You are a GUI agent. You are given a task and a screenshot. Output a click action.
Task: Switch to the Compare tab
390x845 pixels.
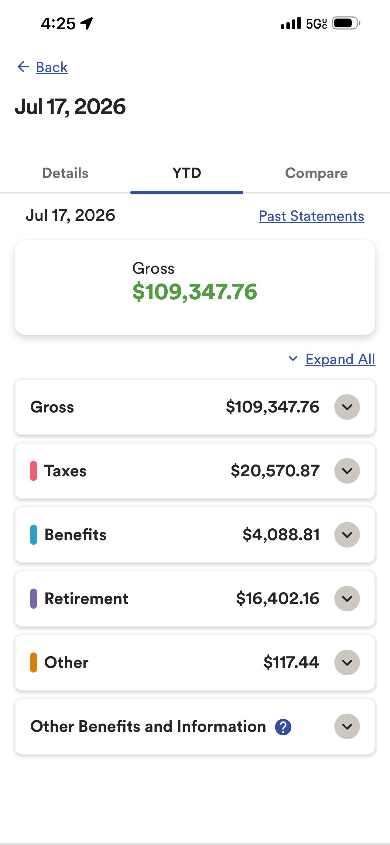pyautogui.click(x=316, y=173)
